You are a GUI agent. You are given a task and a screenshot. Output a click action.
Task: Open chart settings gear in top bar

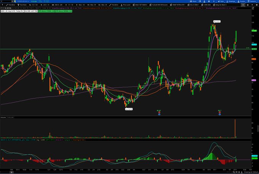coord(209,1)
